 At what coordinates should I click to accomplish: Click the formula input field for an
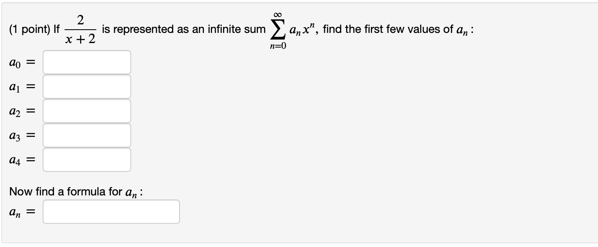(x=111, y=211)
